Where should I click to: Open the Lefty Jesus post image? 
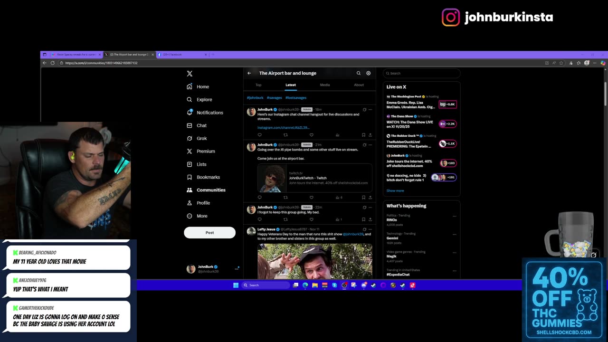click(x=315, y=261)
